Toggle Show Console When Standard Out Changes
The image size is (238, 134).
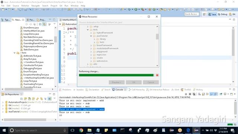tap(212, 94)
